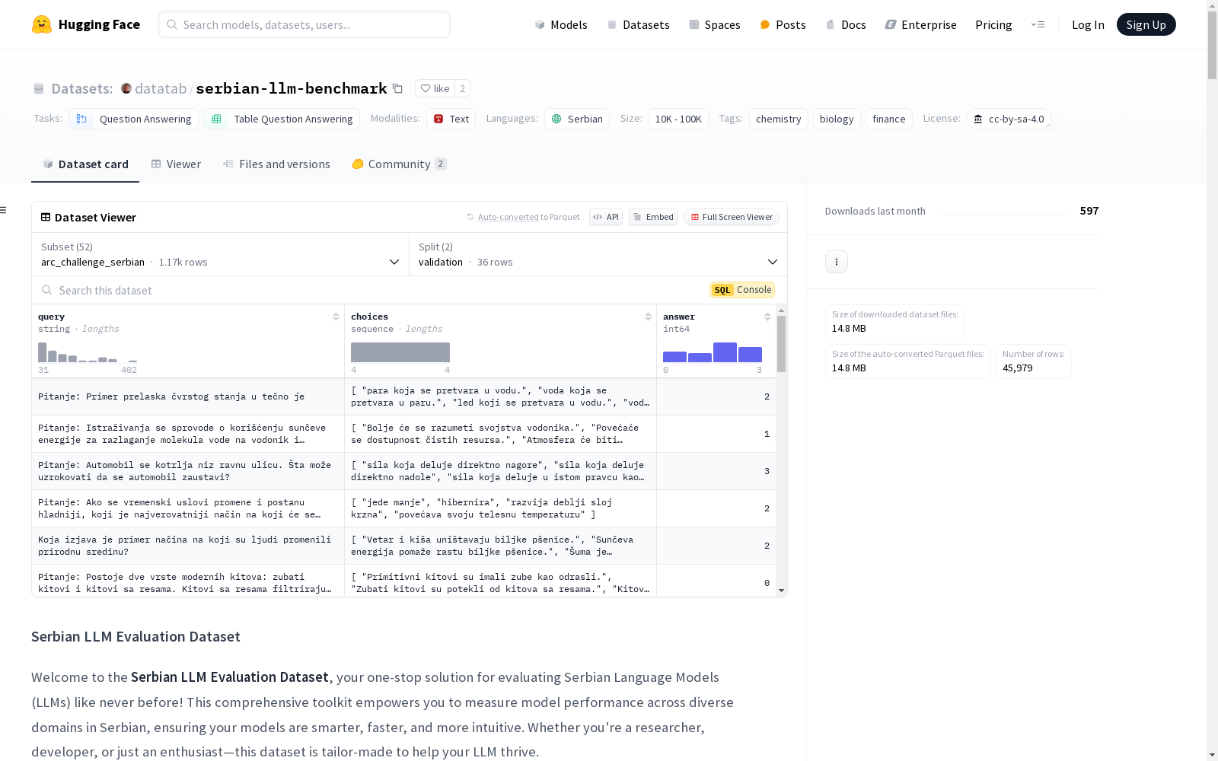Open the API button in Dataset Viewer
Screen dimensions: 1218x761
[606, 217]
